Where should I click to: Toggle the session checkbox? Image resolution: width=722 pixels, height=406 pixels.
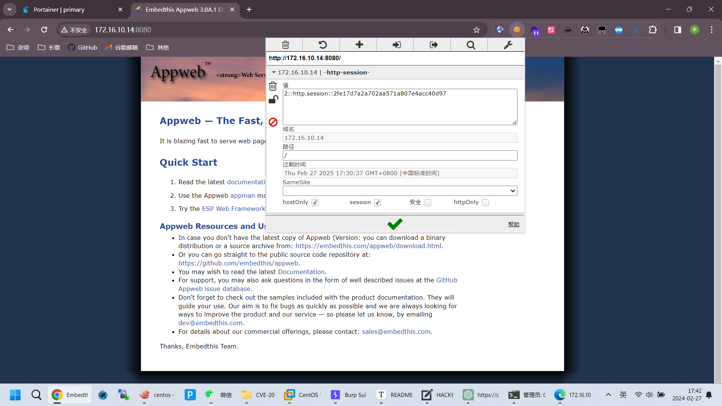point(378,203)
